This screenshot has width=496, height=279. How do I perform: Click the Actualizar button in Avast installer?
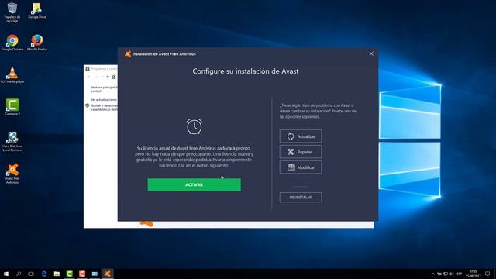301,136
